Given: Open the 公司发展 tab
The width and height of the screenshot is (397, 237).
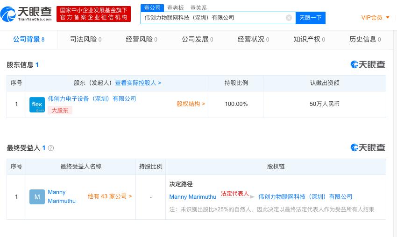Looking at the screenshot, I should click(x=198, y=39).
